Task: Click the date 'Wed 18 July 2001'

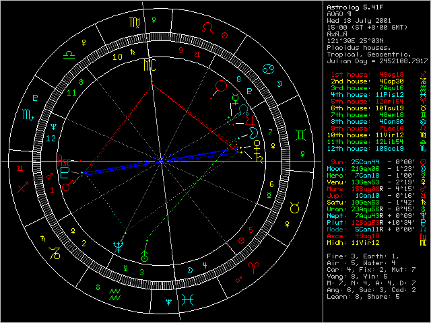Action: (359, 21)
